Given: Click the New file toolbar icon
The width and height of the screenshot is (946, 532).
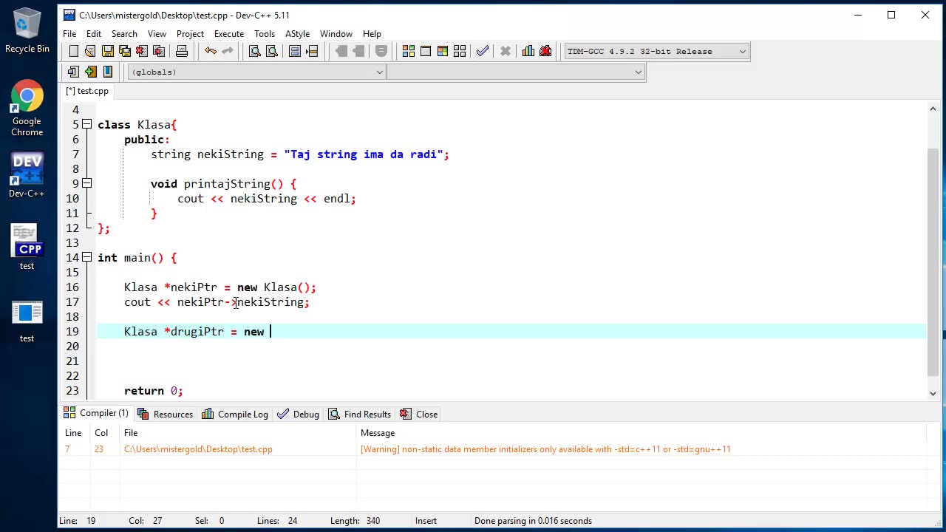Looking at the screenshot, I should coord(73,51).
